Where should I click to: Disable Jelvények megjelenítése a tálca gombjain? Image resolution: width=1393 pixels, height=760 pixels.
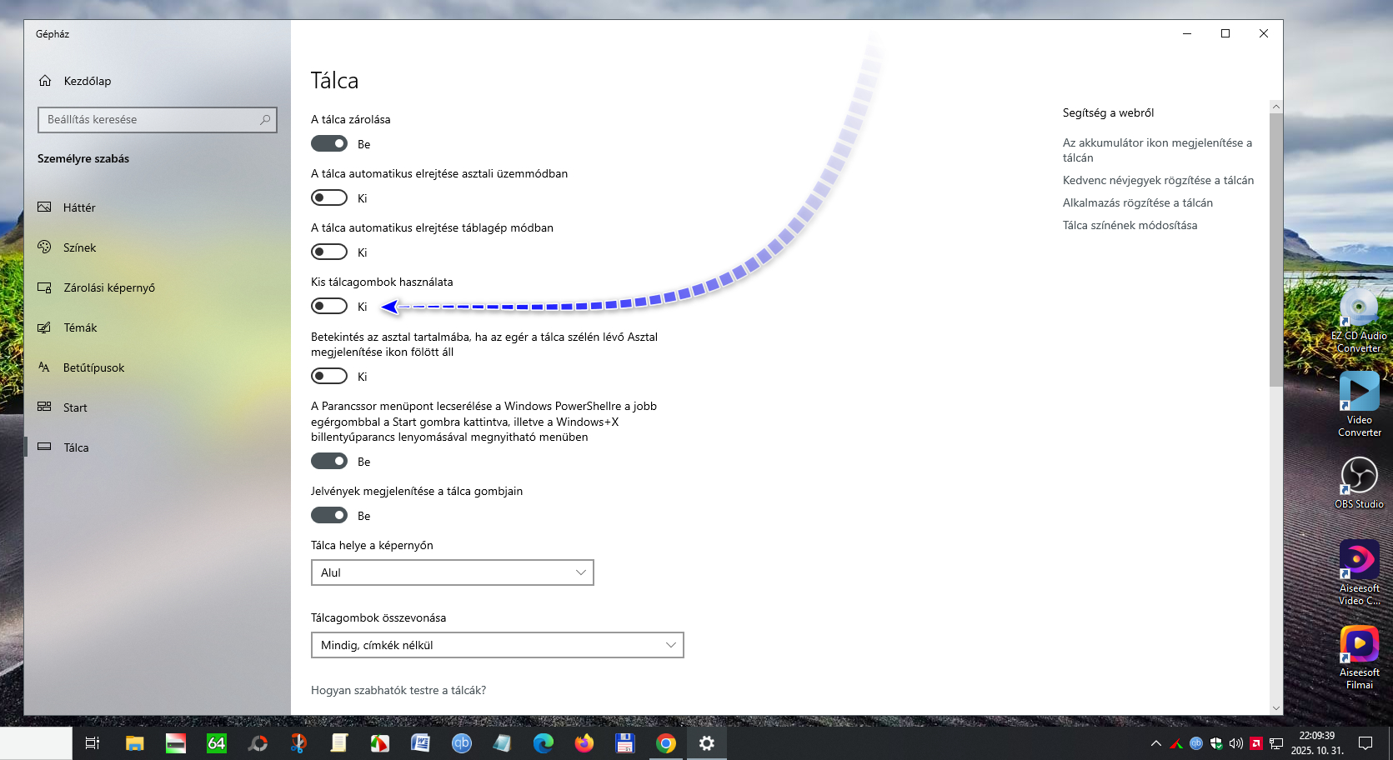click(x=329, y=515)
